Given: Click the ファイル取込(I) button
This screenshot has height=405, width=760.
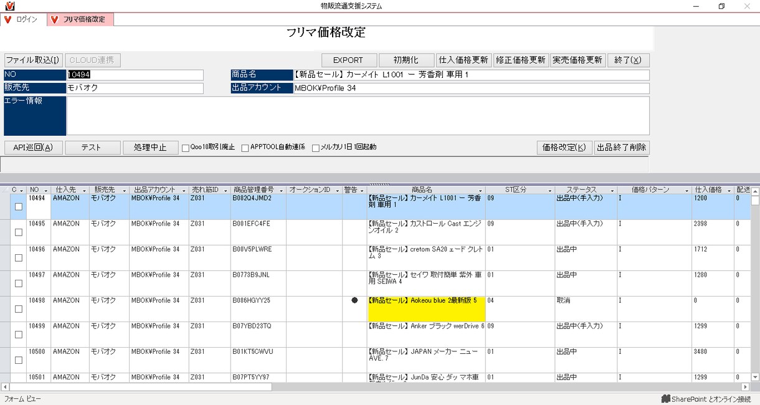Looking at the screenshot, I should coord(33,60).
